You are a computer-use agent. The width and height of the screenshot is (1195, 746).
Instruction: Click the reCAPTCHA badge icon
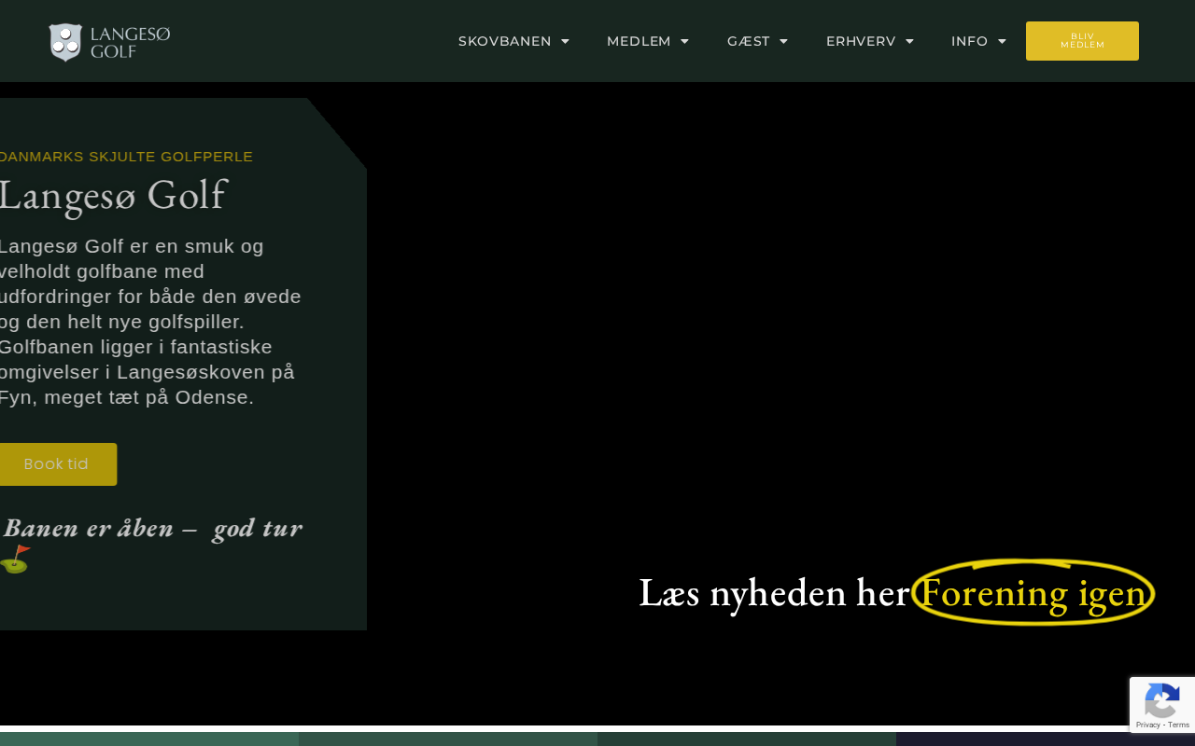click(1161, 701)
